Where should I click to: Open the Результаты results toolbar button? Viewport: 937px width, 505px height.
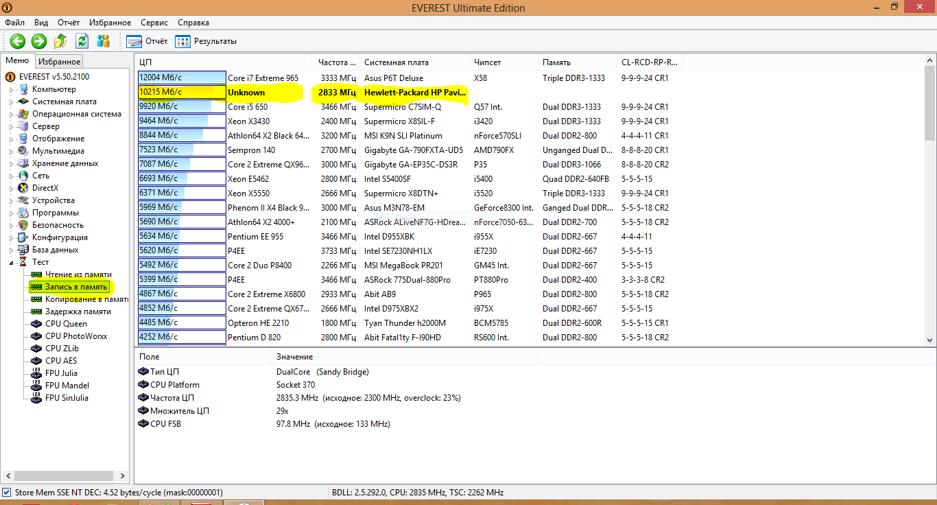(x=206, y=41)
